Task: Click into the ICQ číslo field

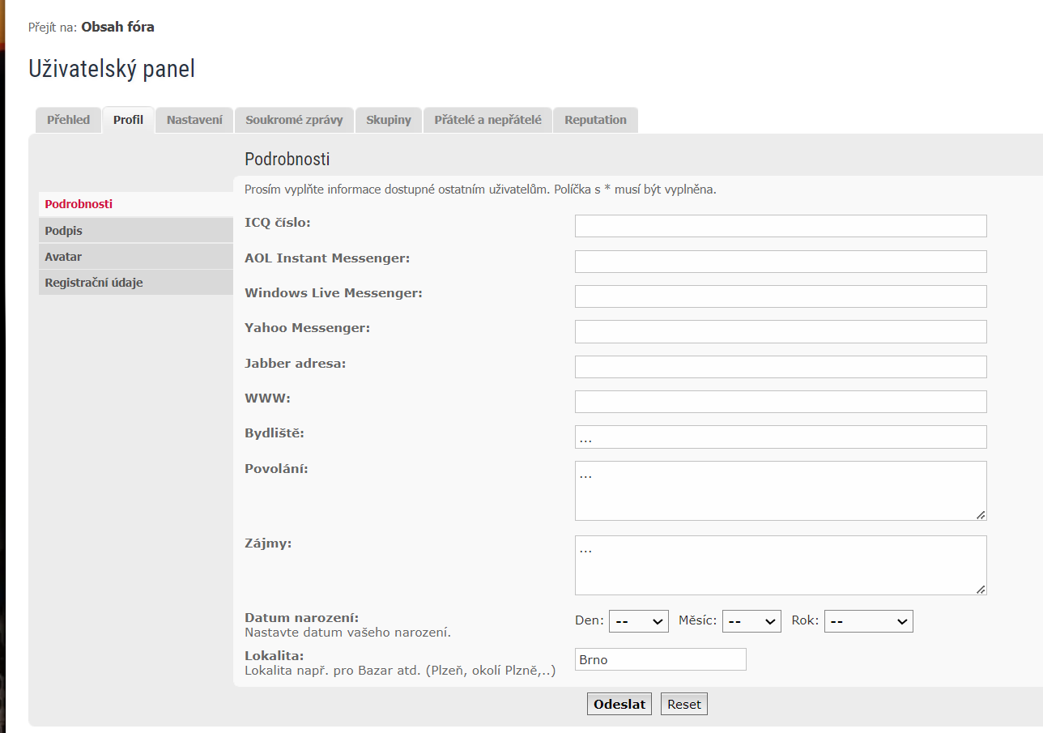Action: click(x=780, y=226)
